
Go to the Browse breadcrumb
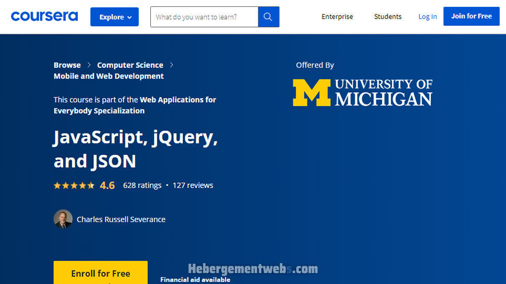tap(67, 65)
